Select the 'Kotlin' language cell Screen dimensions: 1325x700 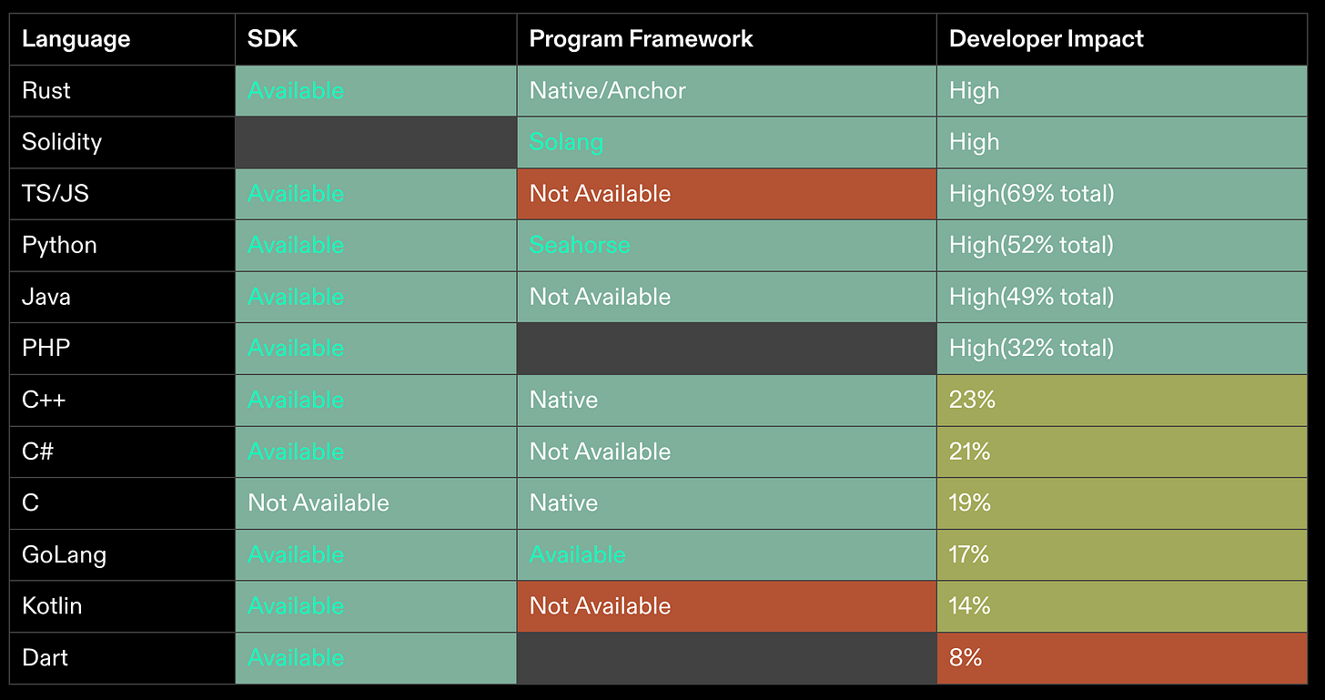tap(122, 606)
